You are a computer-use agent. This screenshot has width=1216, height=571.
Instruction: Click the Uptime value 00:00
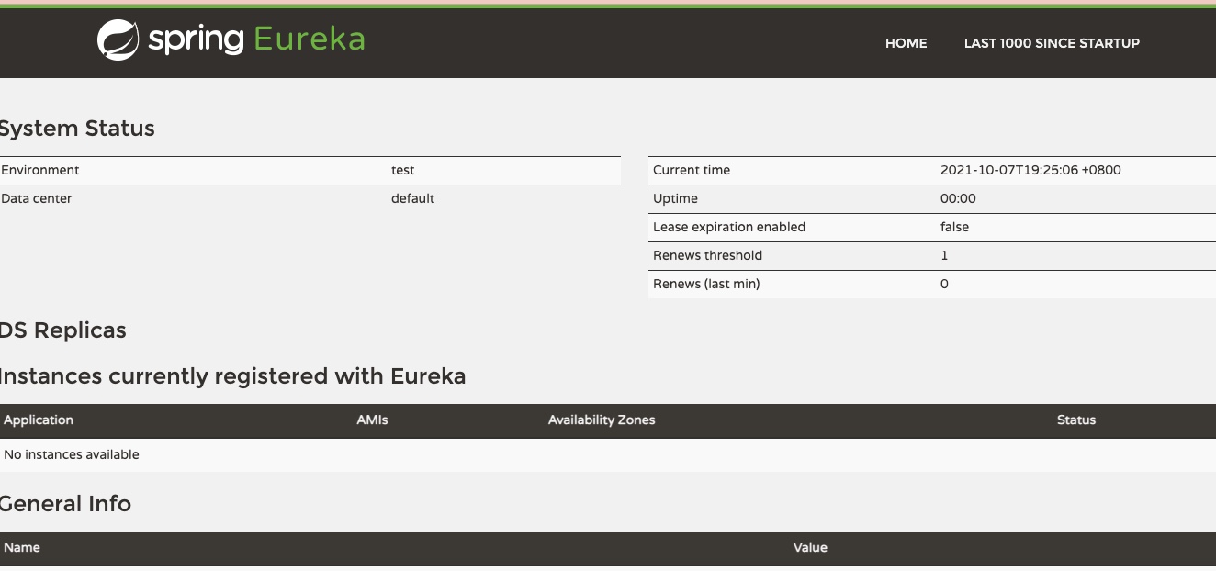point(958,198)
